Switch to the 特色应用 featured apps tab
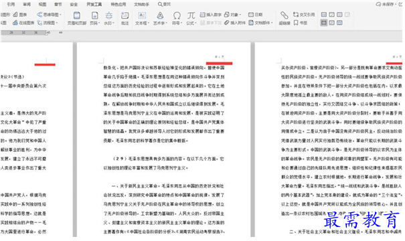The image size is (405, 241). (x=118, y=4)
